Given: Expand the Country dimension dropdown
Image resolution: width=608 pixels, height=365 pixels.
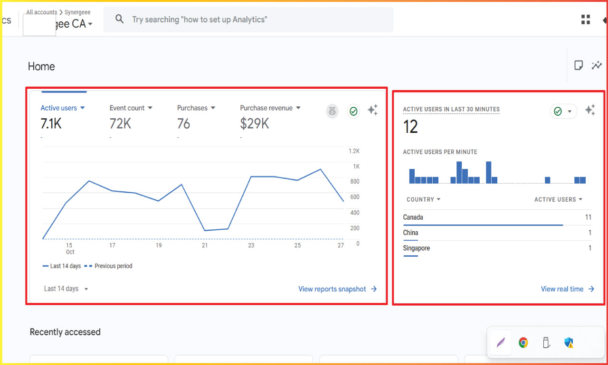Looking at the screenshot, I should [423, 199].
